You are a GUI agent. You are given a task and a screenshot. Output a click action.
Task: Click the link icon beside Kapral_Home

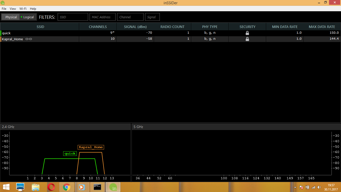point(29,39)
